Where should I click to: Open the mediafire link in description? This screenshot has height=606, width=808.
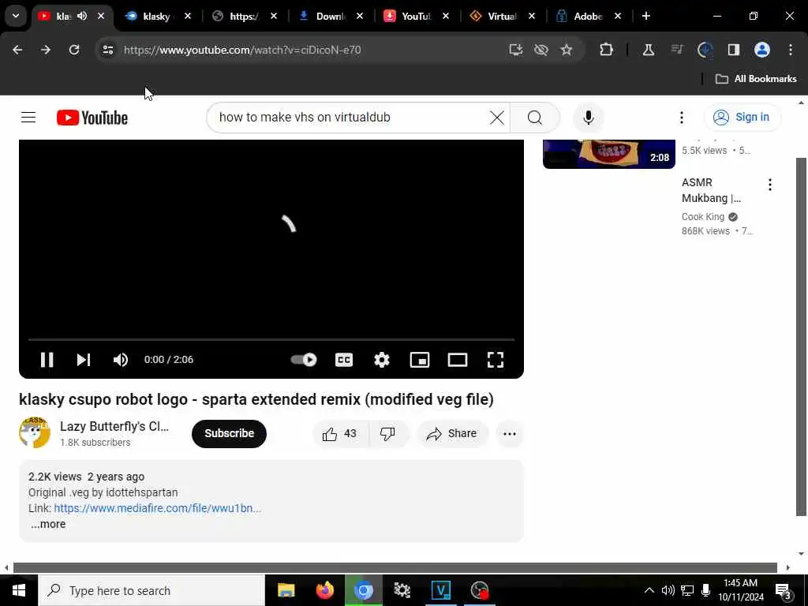click(158, 508)
